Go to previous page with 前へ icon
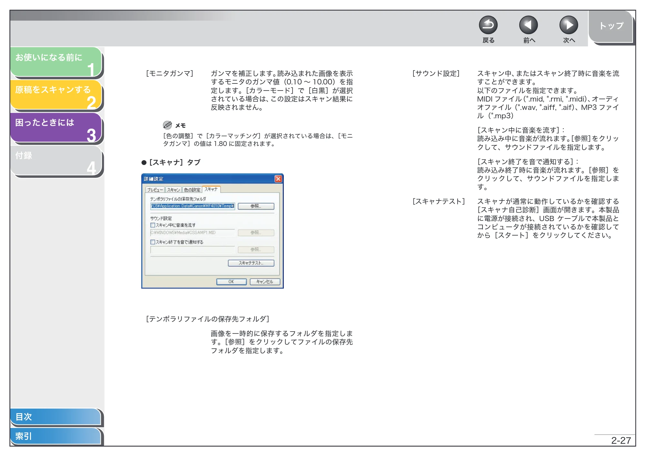The image size is (645, 456). click(528, 25)
